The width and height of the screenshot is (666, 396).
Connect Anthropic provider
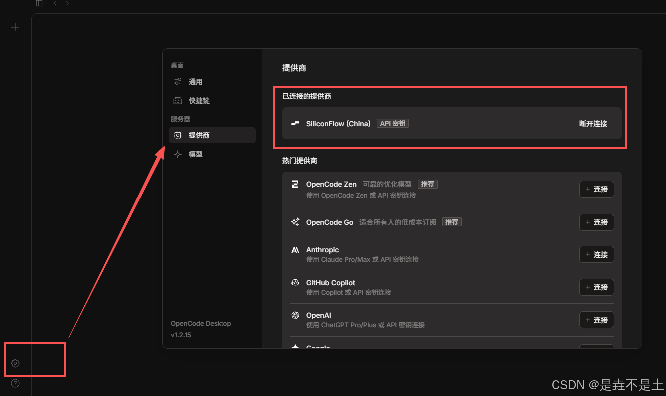(596, 254)
